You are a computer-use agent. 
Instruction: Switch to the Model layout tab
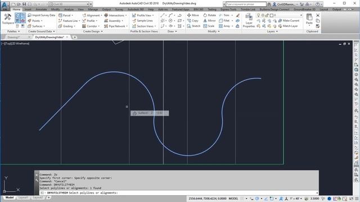10,198
